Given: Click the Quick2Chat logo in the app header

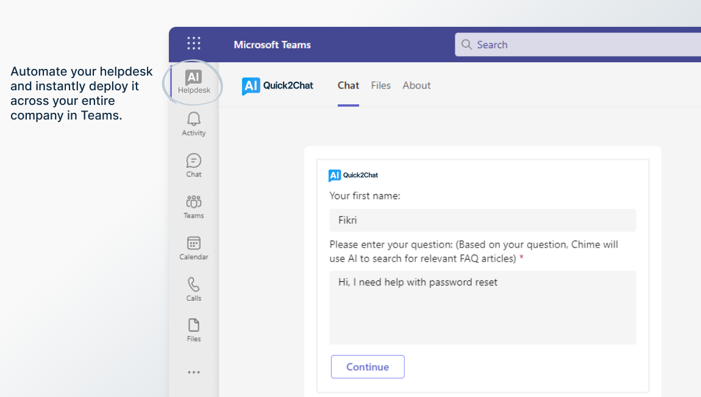Looking at the screenshot, I should 277,86.
